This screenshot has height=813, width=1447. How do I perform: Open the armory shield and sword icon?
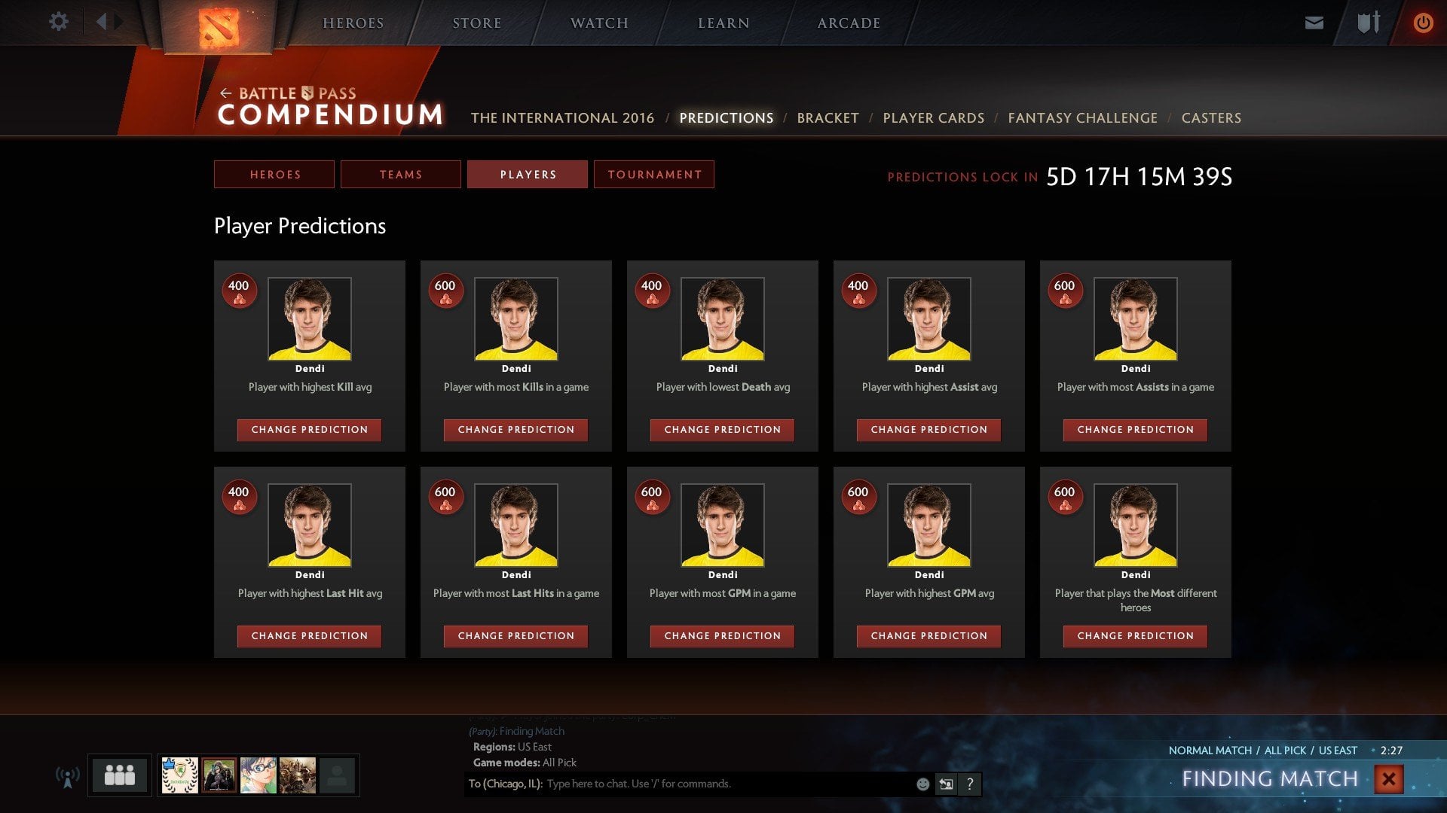point(1368,23)
